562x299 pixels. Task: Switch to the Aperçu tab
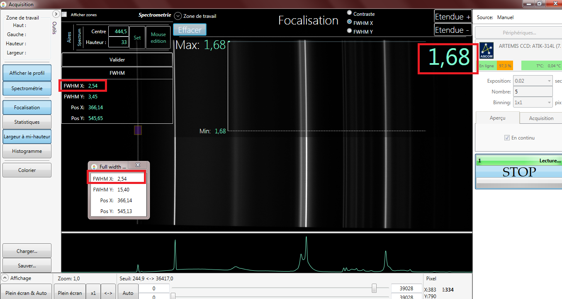[x=497, y=118]
